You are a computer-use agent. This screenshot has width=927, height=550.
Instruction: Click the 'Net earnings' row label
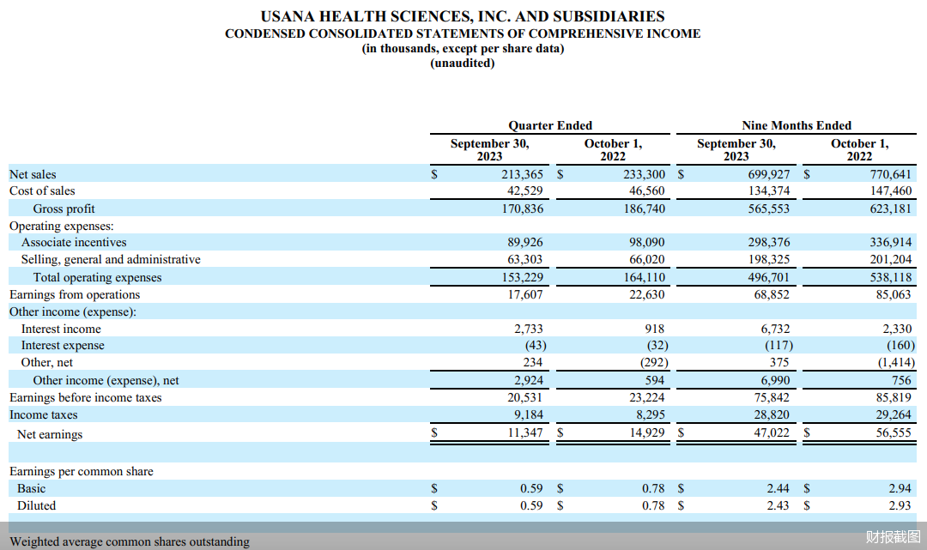(x=50, y=434)
